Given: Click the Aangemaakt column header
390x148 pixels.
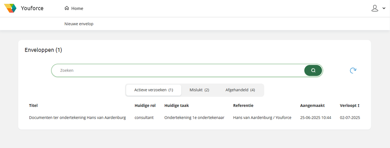Looking at the screenshot, I should point(312,105).
